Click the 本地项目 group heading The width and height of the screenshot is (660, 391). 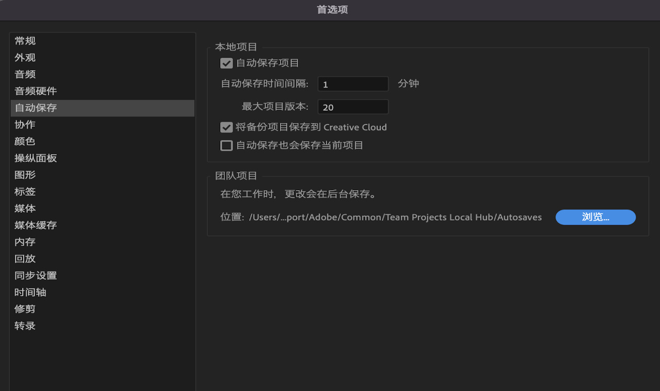[236, 47]
